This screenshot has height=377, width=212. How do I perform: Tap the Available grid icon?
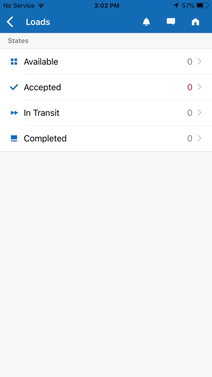click(14, 62)
